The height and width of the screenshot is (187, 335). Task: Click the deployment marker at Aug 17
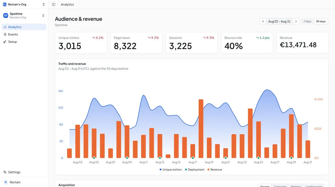pyautogui.click(x=193, y=158)
